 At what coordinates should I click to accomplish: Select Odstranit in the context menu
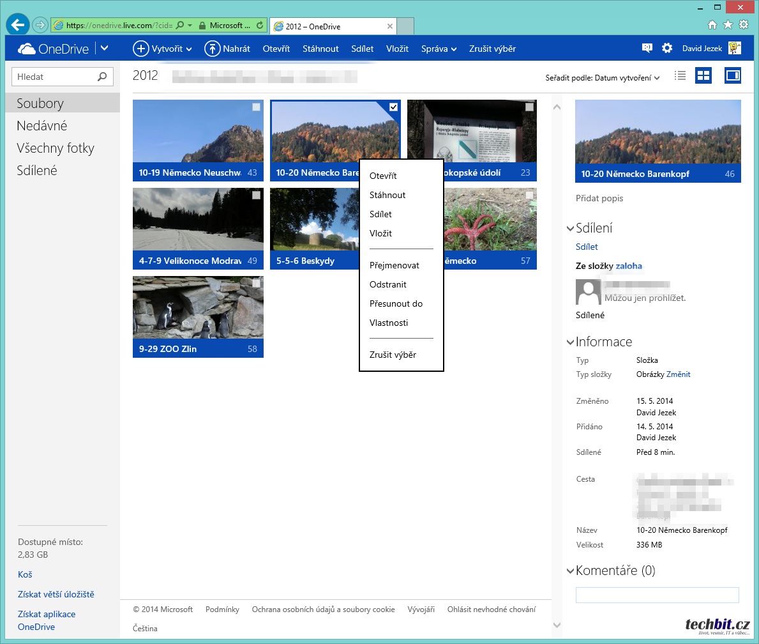pyautogui.click(x=387, y=284)
